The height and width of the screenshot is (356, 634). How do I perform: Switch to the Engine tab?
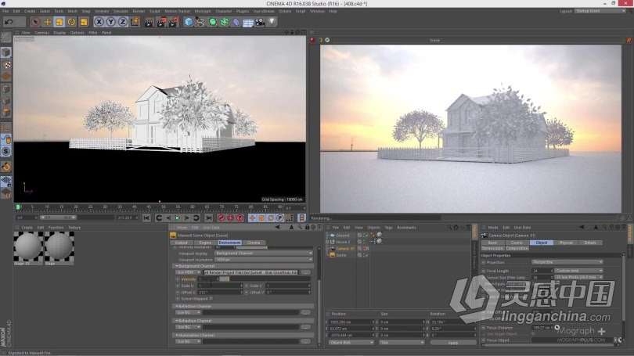tap(205, 243)
